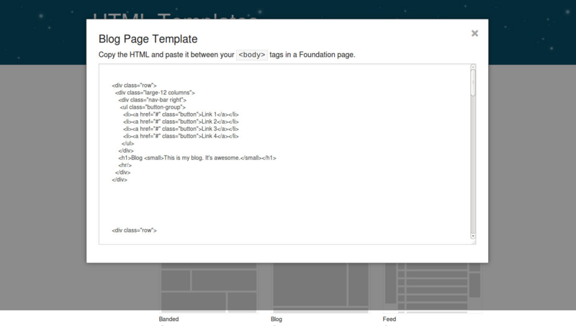Click the textarea resize handle
Image resolution: width=576 pixels, height=326 pixels.
click(x=473, y=242)
